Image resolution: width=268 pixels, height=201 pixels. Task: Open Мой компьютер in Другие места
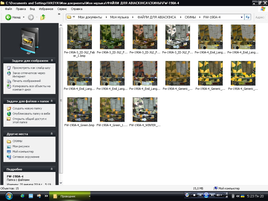(23, 152)
